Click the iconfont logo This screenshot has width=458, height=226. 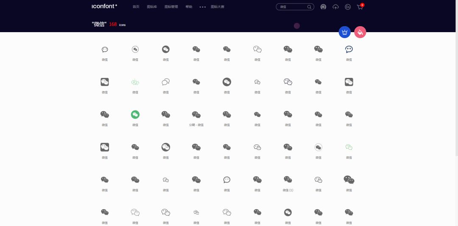coord(104,6)
